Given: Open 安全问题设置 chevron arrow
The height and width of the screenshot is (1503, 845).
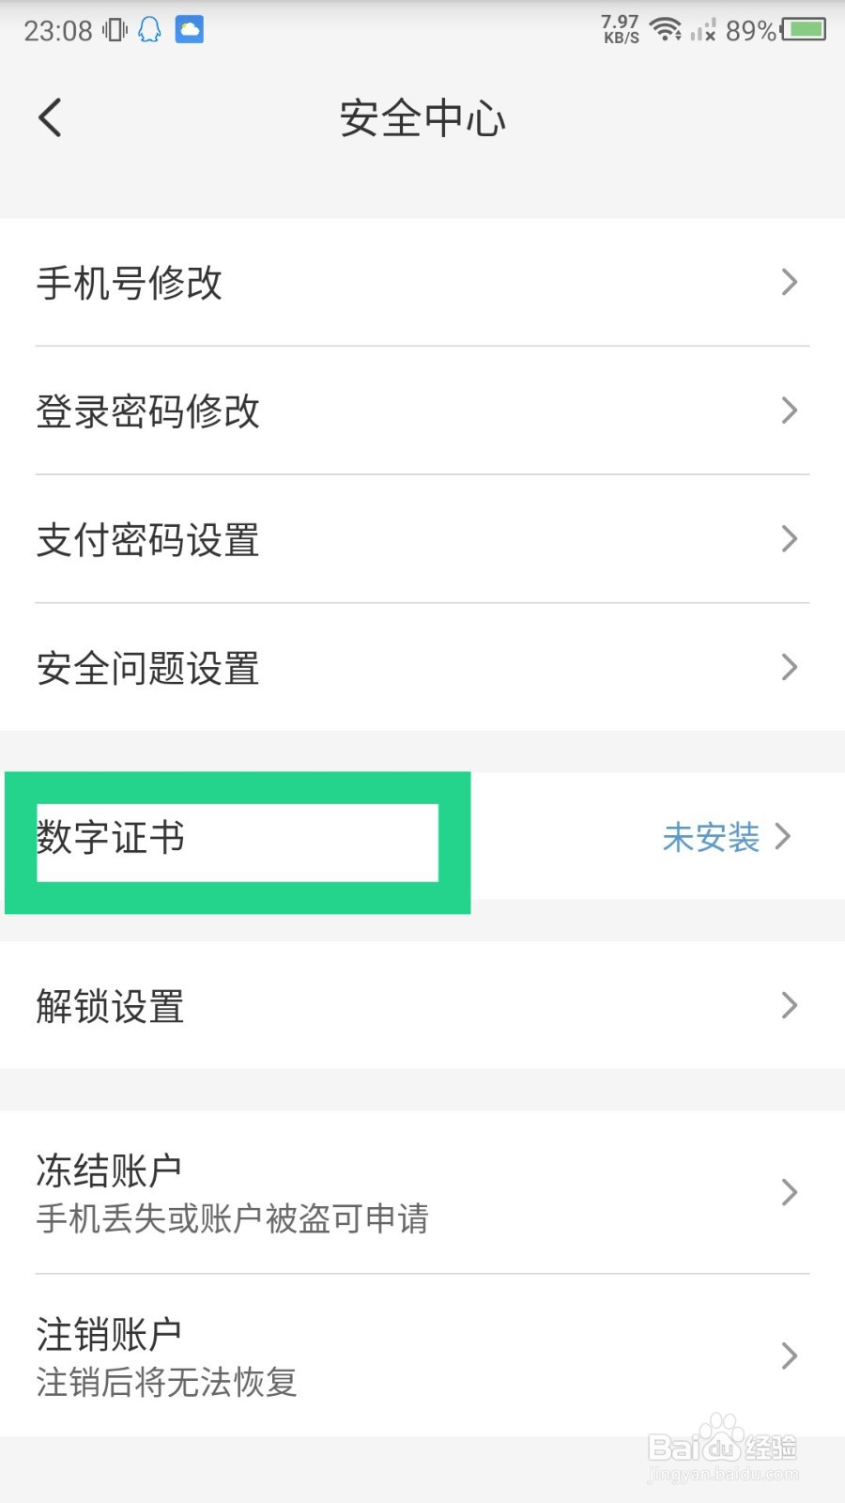Looking at the screenshot, I should click(x=789, y=668).
